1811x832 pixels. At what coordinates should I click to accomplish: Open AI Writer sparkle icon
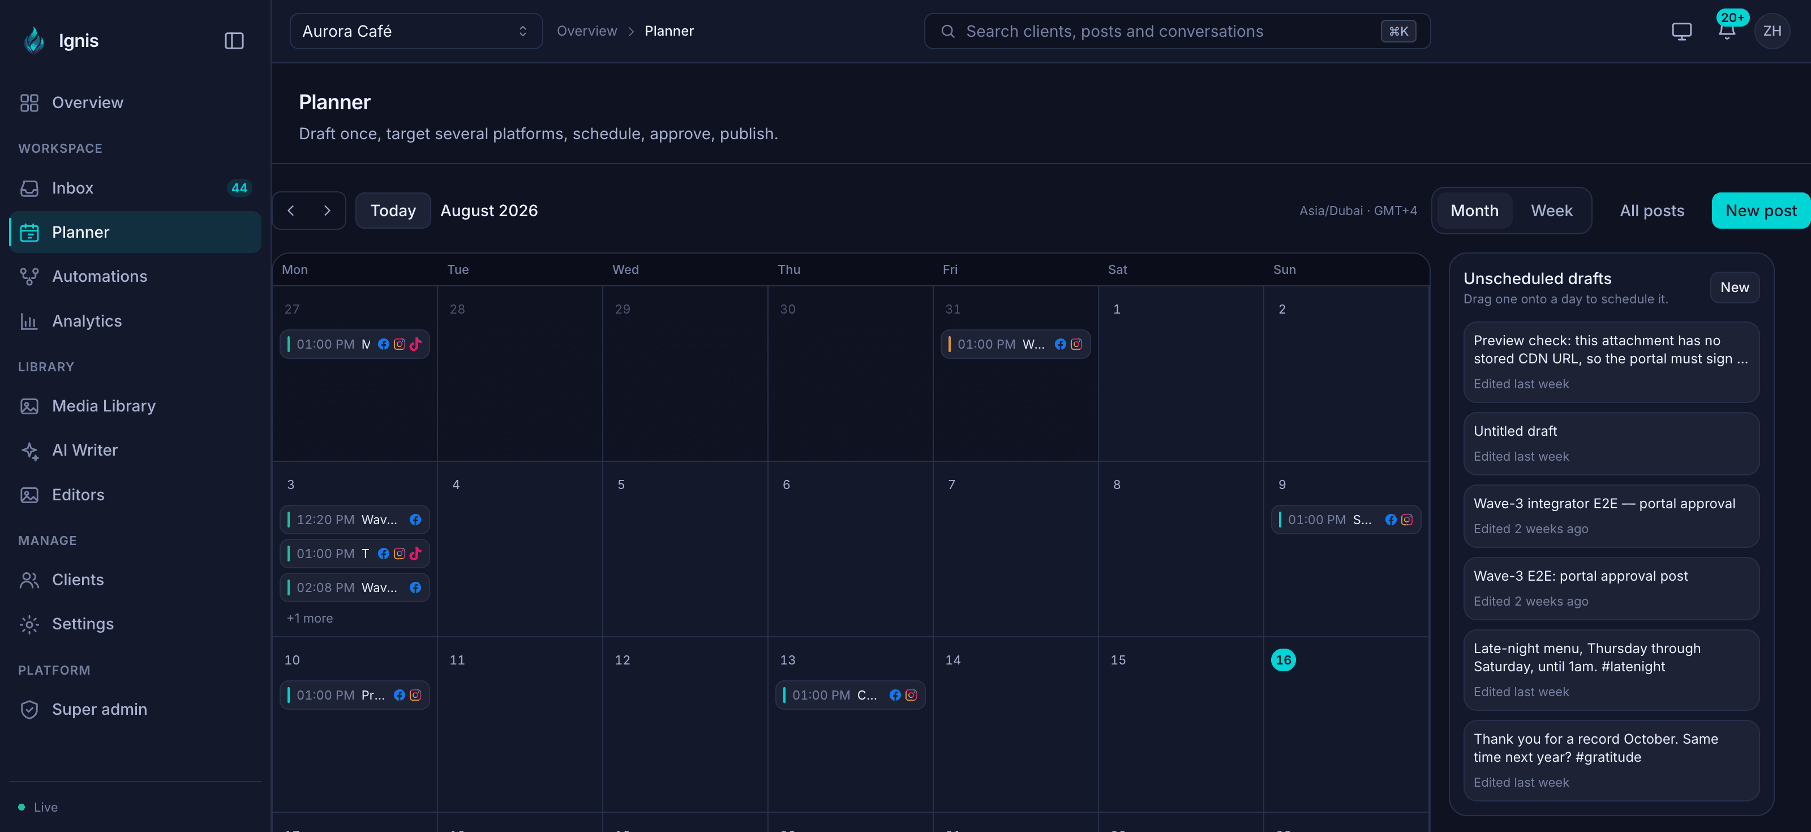point(29,451)
